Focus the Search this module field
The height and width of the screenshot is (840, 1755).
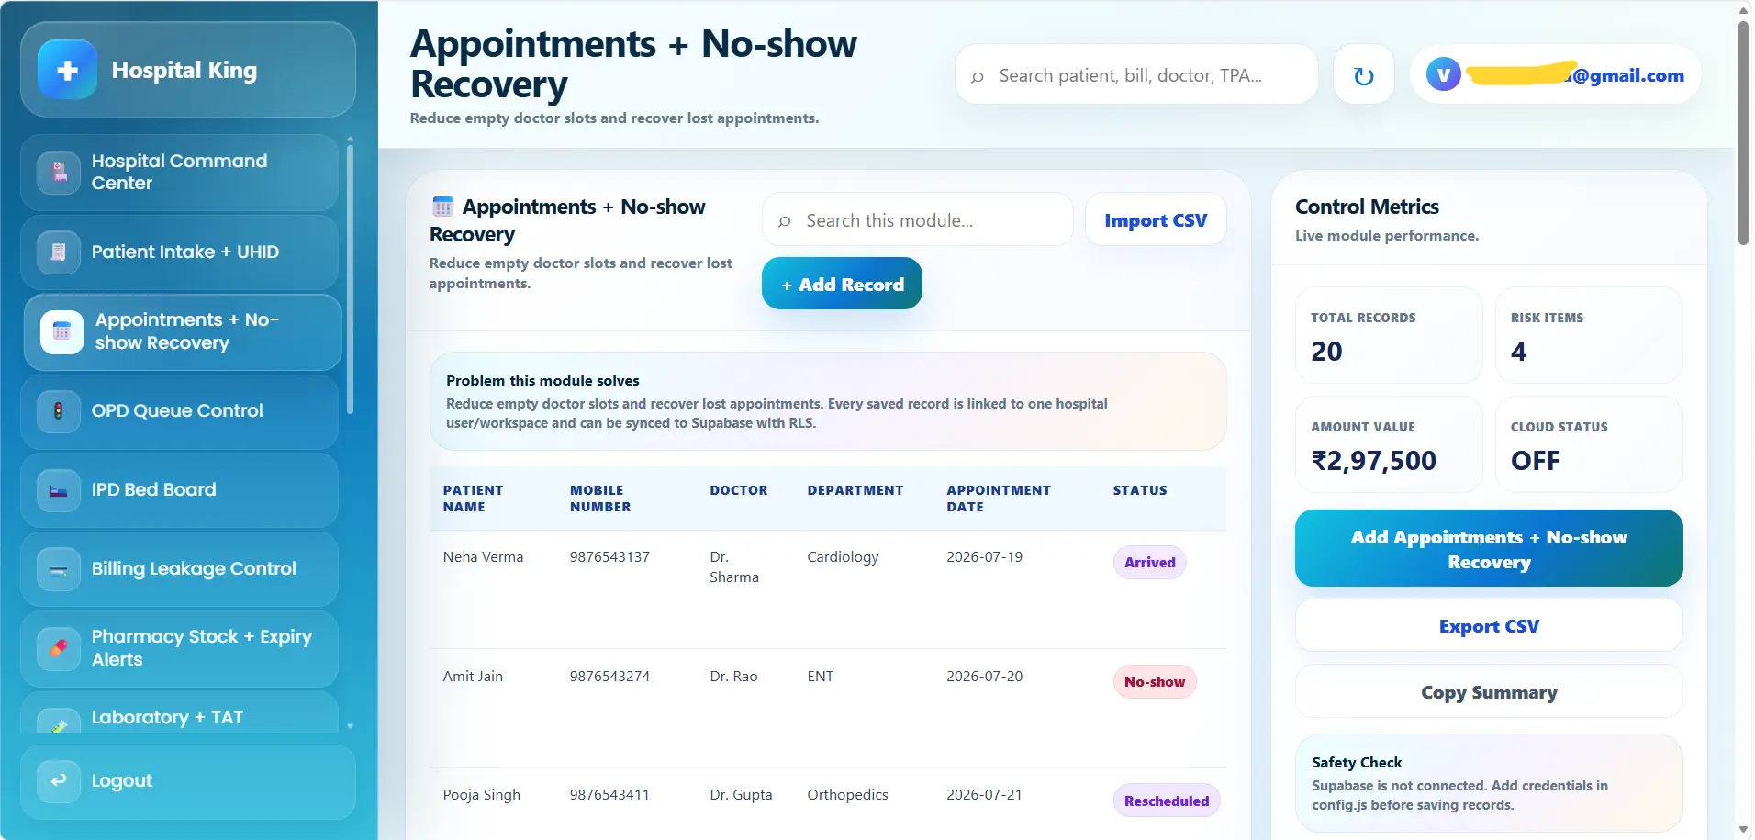coord(917,220)
